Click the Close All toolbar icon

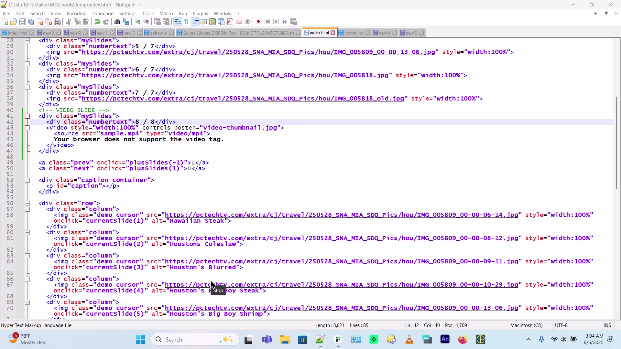point(49,22)
